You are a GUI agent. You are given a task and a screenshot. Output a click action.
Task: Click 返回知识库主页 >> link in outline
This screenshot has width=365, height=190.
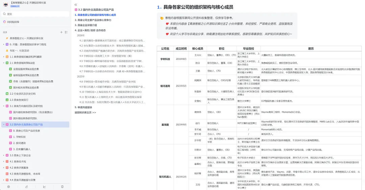tap(85, 113)
